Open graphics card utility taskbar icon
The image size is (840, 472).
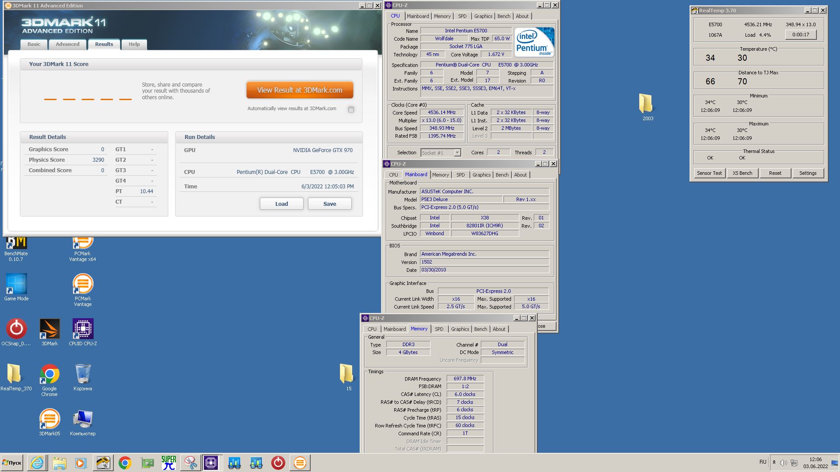pos(147,463)
